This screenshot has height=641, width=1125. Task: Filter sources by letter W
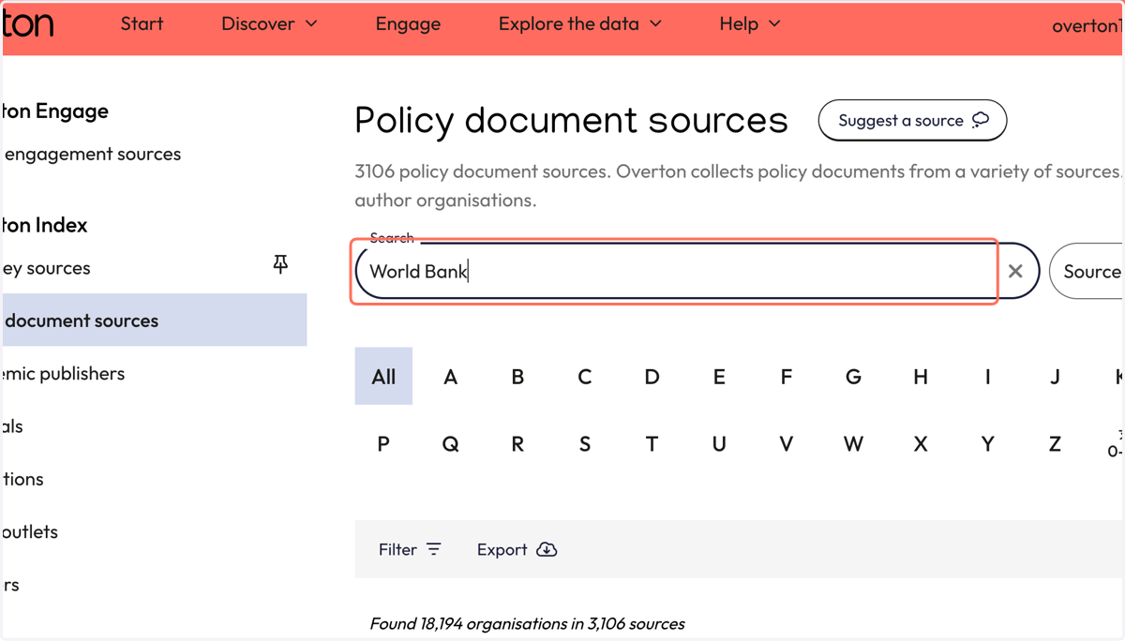(x=853, y=444)
